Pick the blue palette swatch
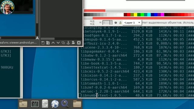The image size is (194, 109). coord(156,15)
